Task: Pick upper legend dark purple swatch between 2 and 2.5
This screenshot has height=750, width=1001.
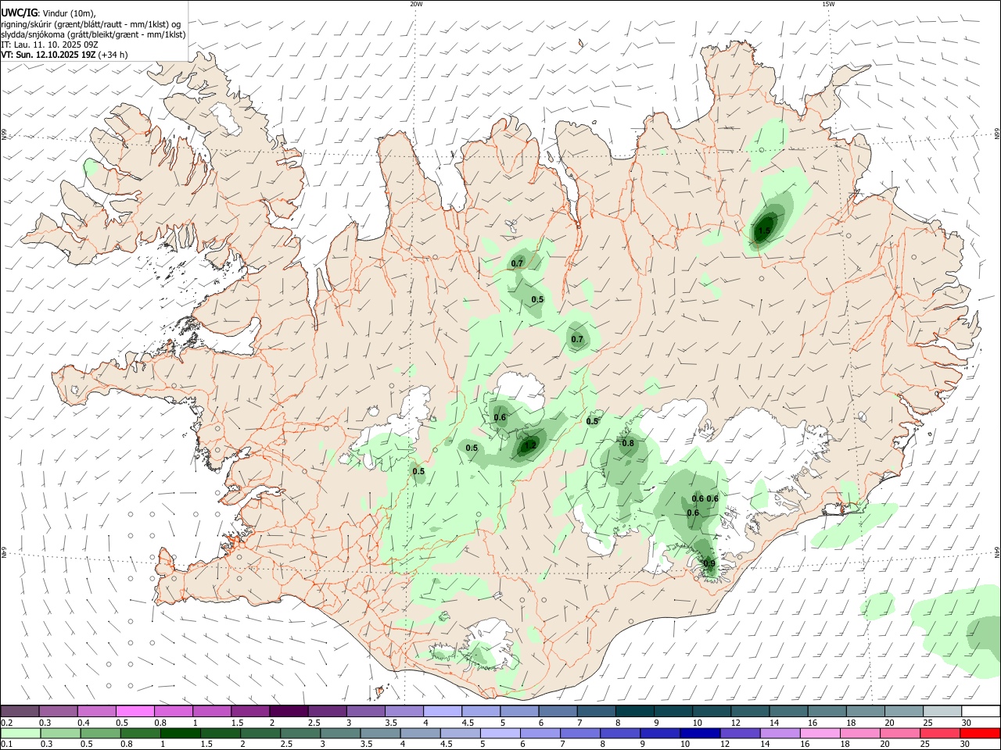Action: [x=288, y=711]
